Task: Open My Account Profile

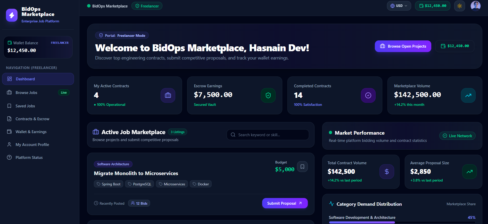Action: coord(38,145)
